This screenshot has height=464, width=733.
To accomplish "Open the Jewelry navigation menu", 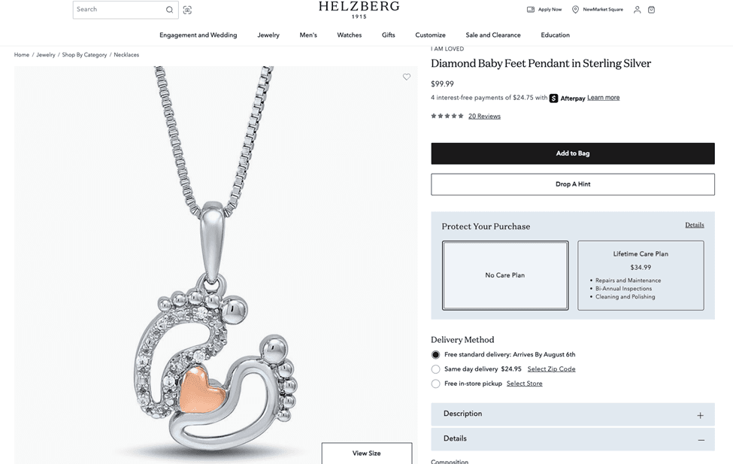I will (268, 35).
